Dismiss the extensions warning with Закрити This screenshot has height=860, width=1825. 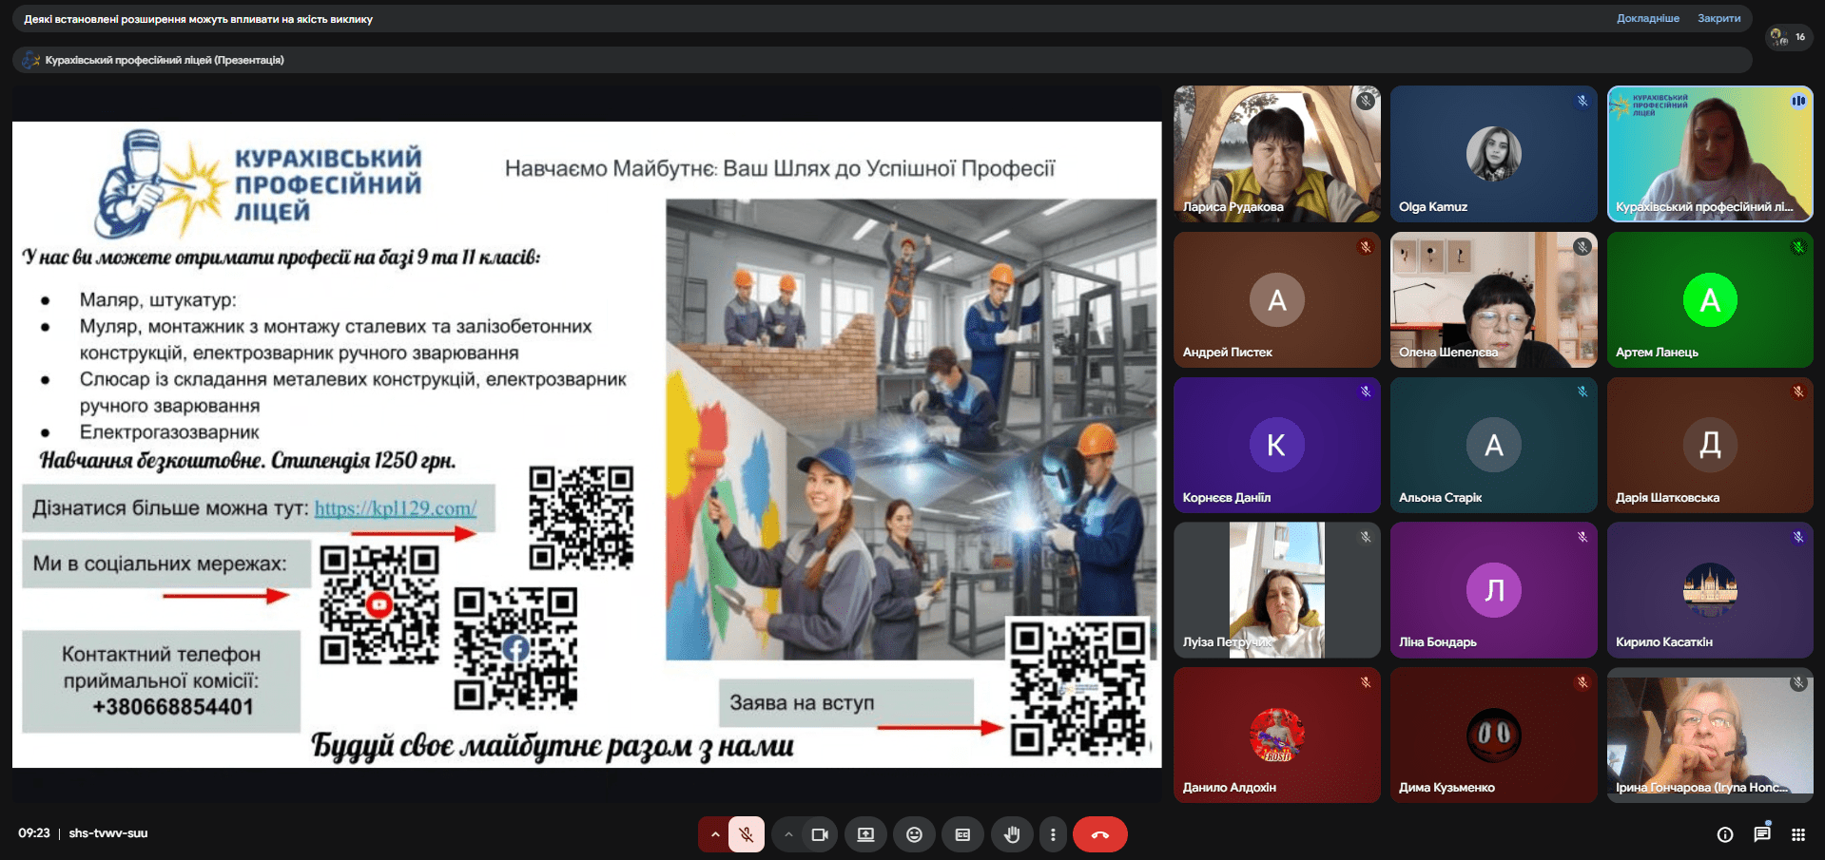1719,18
